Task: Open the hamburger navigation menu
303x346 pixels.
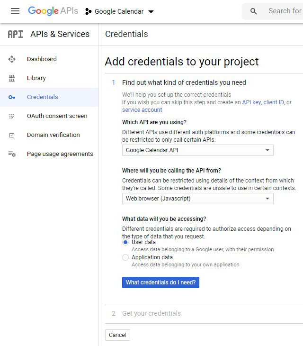Action: pyautogui.click(x=15, y=11)
